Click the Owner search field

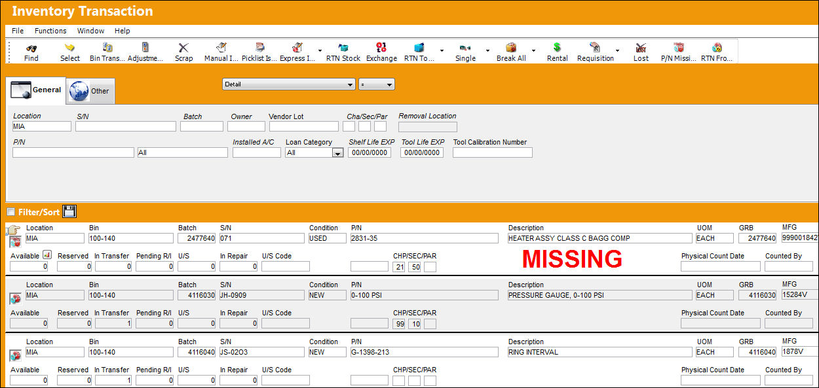pos(246,126)
